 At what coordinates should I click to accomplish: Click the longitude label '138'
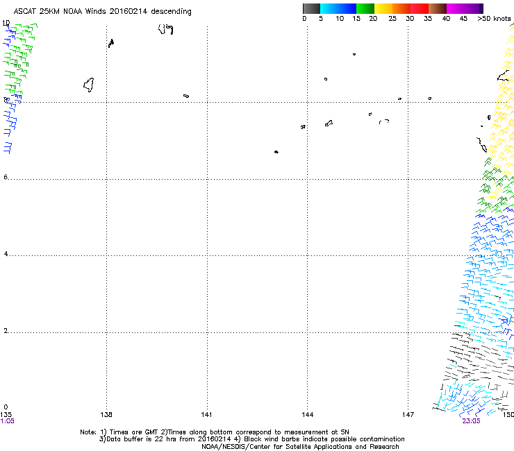(106, 415)
